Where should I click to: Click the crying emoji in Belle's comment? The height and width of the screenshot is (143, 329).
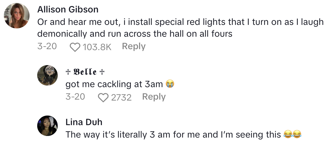(170, 84)
